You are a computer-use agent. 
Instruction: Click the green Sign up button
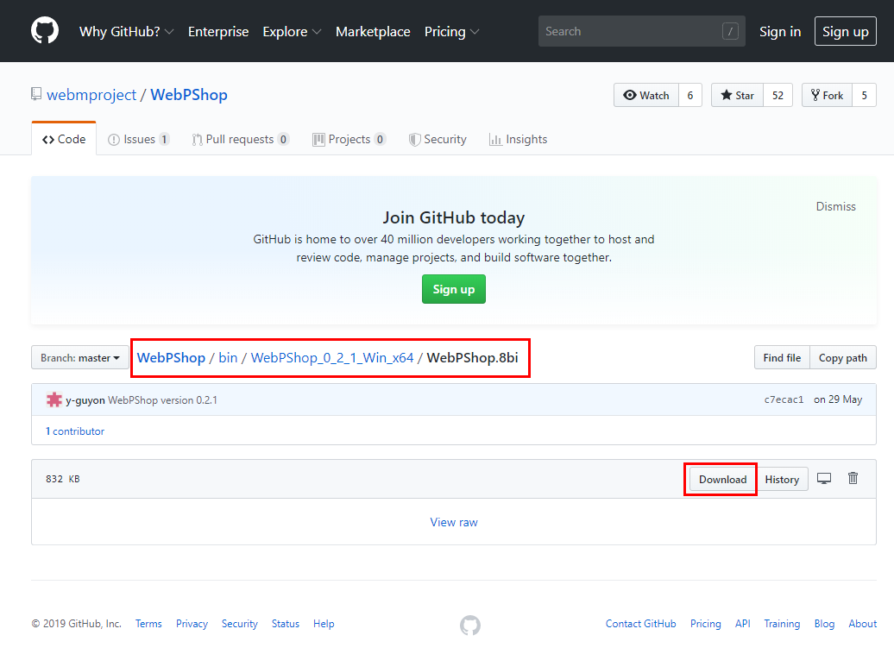click(453, 289)
